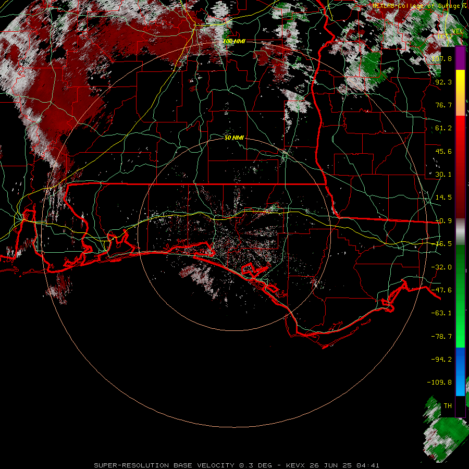Viewport: 469px width, 469px height.
Task: Click the -63.1 velocity scale value
Action: pos(441,313)
